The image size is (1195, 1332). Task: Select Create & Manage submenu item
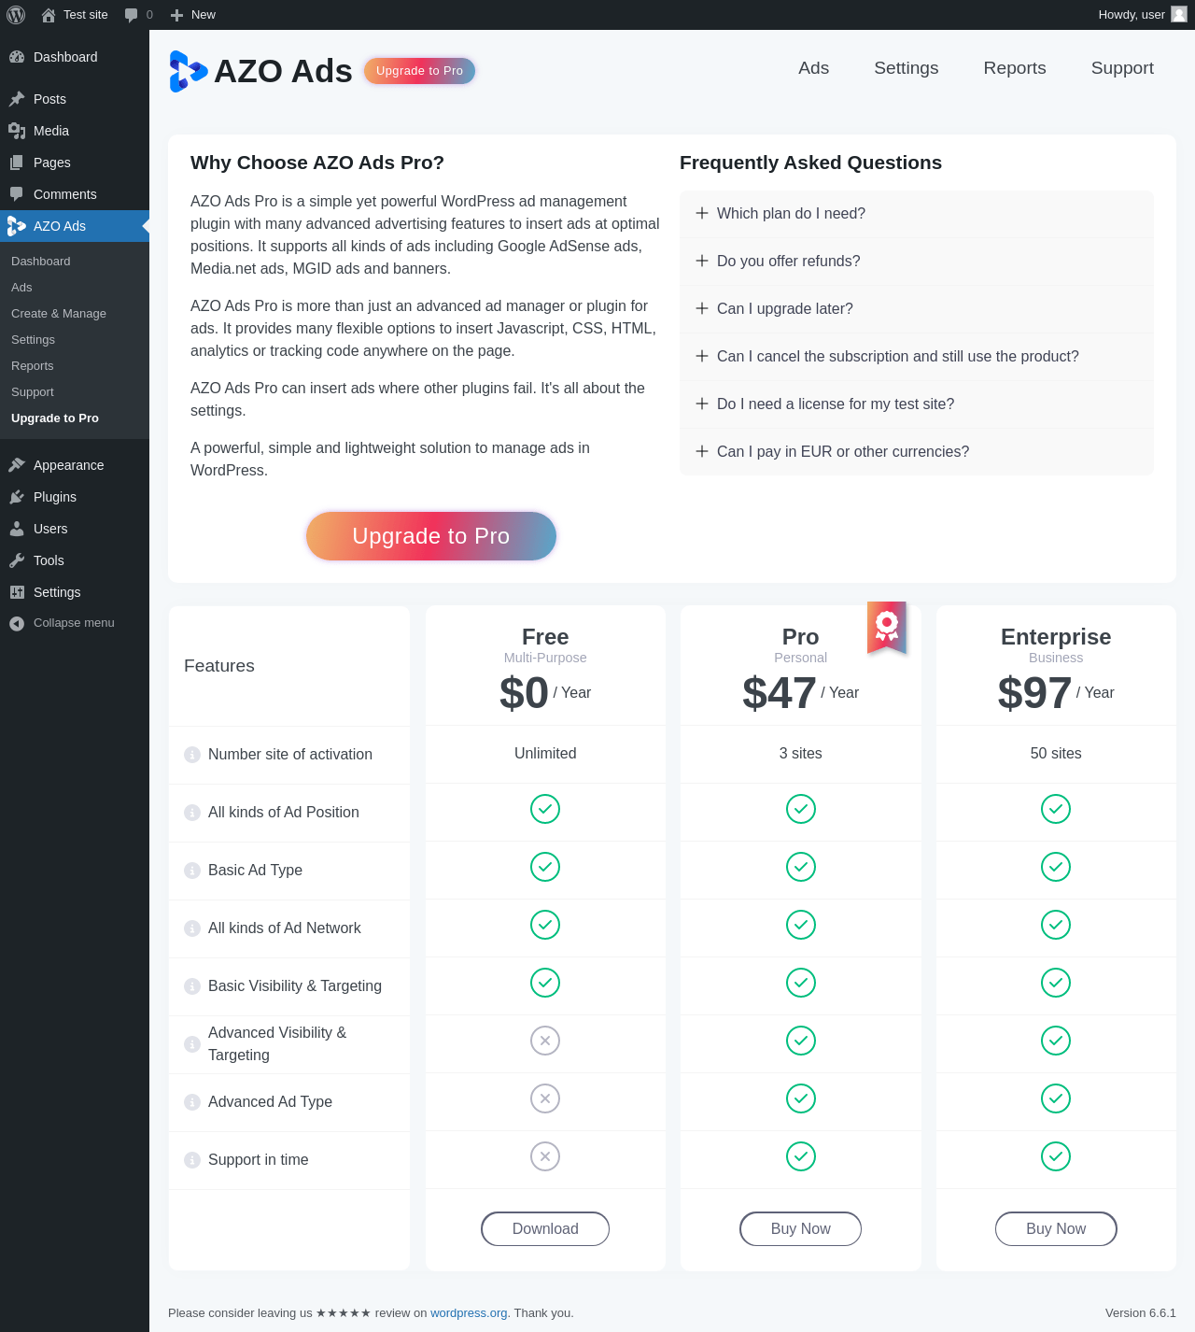pos(75,314)
